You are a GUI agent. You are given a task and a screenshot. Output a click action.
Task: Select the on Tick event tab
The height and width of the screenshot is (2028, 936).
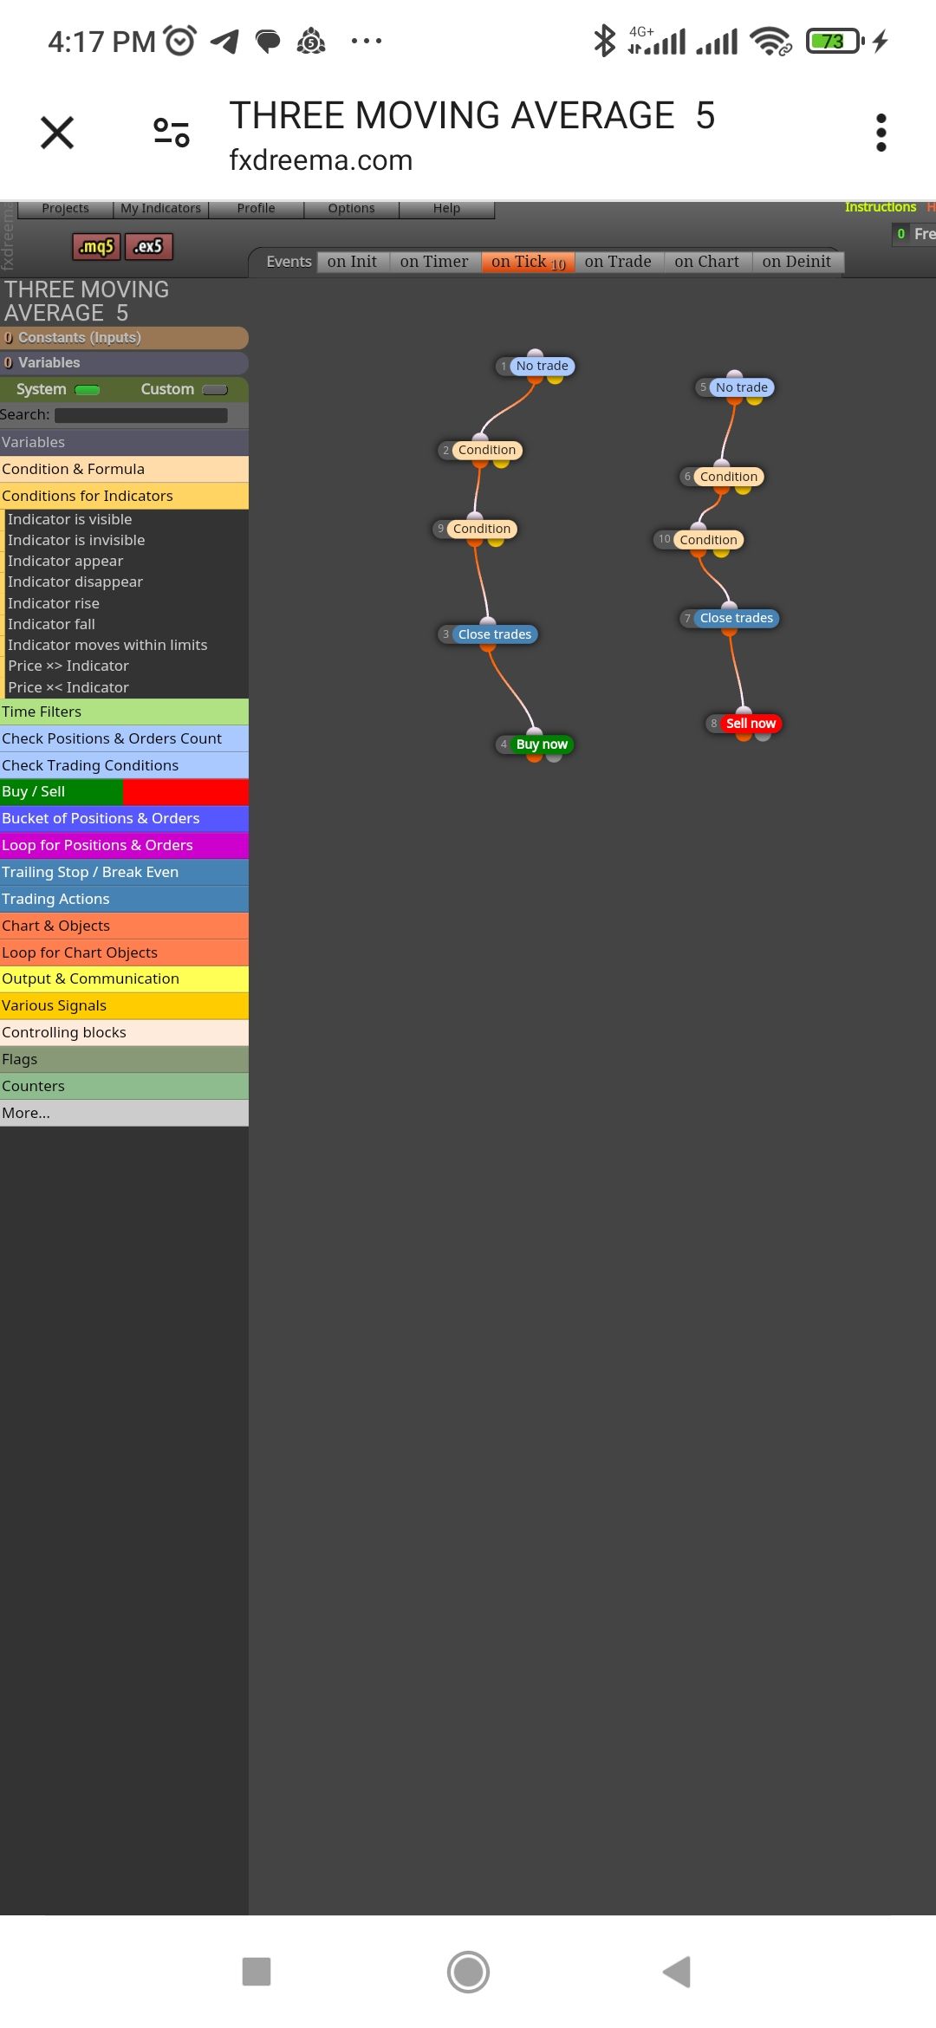click(528, 262)
